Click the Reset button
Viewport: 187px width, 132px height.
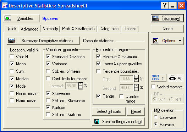(136, 111)
